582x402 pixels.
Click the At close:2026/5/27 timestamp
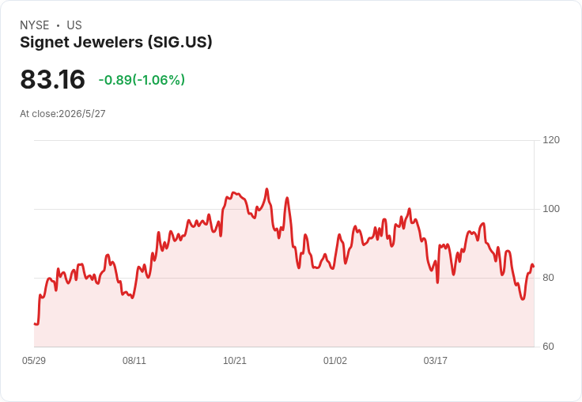click(62, 114)
